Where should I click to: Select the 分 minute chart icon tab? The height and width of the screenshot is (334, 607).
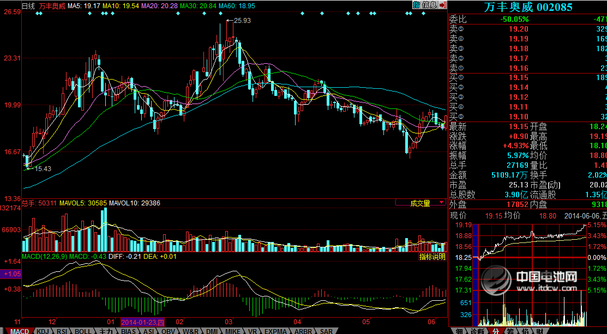495,331
